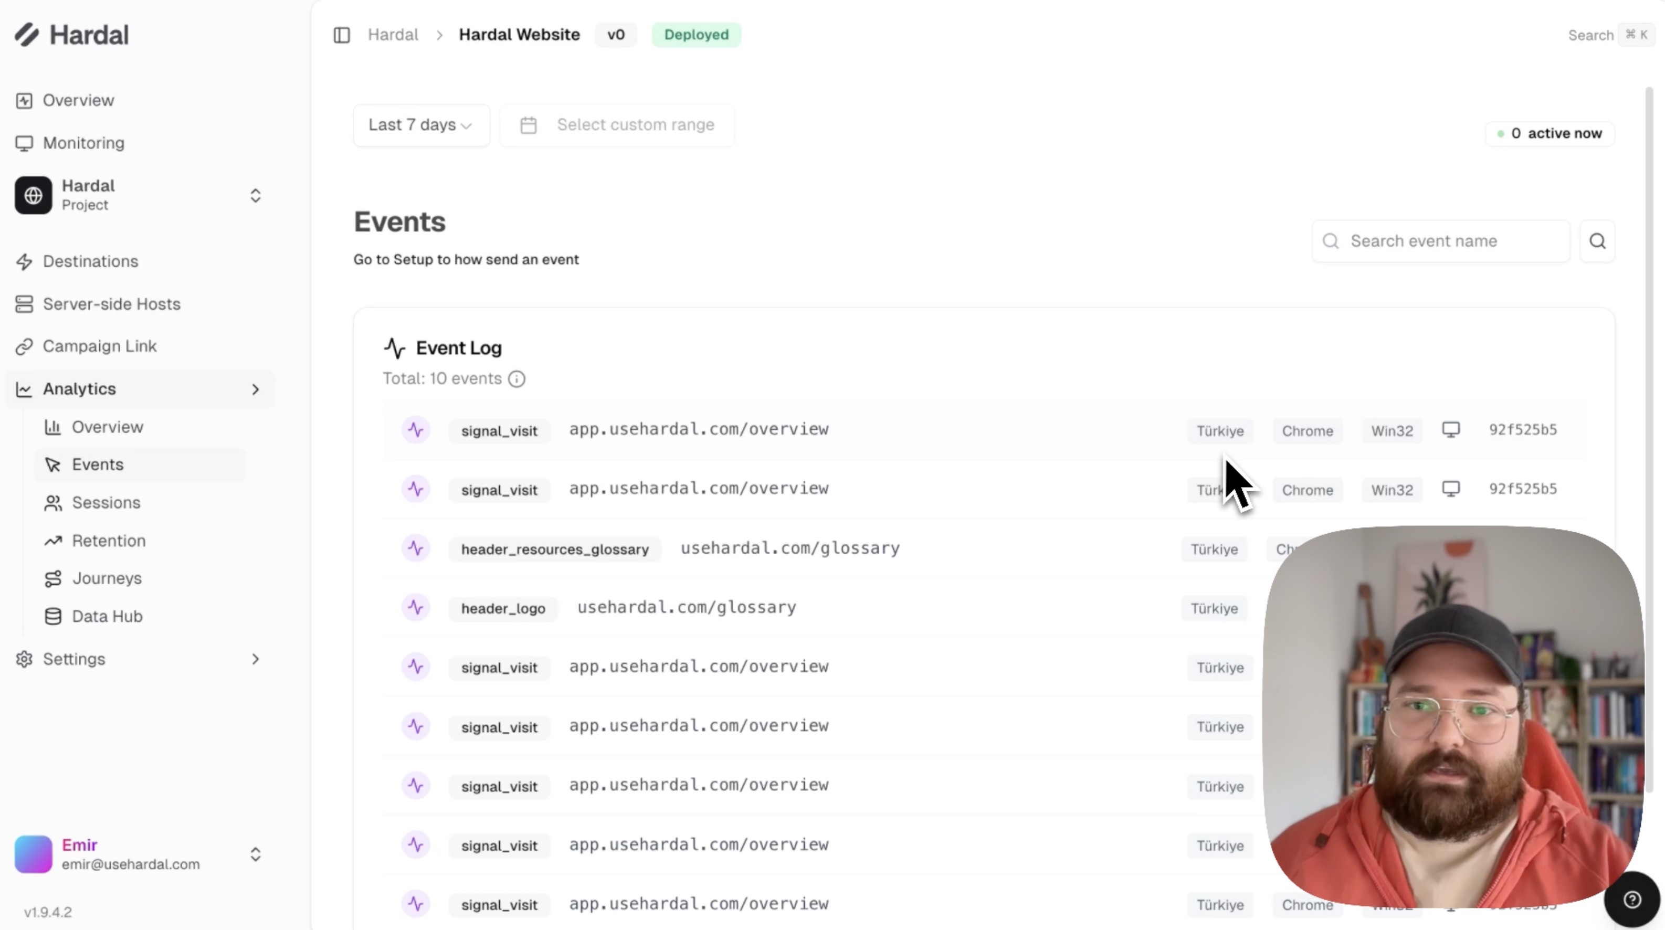Open the Journeys analytics page
Image resolution: width=1665 pixels, height=930 pixels.
(107, 578)
